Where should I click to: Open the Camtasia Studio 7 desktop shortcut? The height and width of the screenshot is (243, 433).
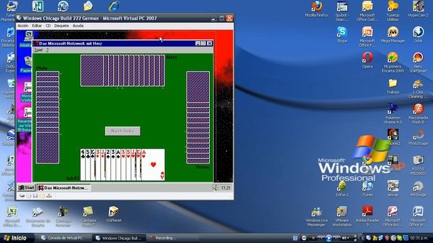89,217
